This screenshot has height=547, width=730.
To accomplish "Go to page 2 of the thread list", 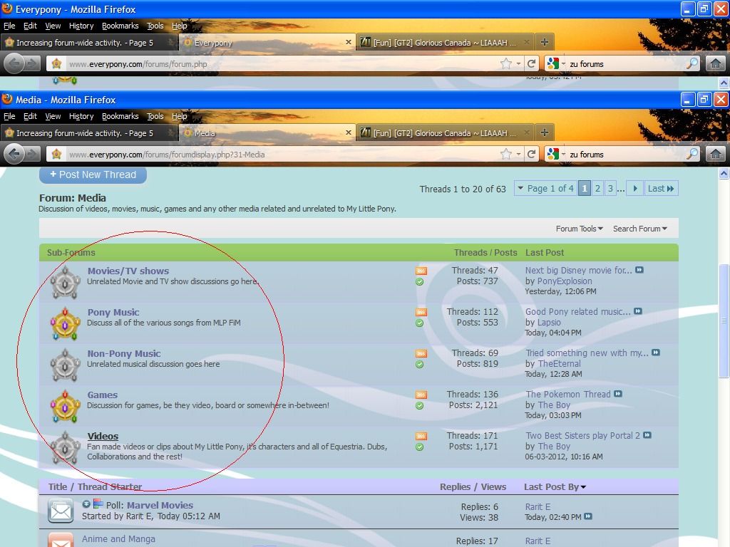I will point(597,188).
